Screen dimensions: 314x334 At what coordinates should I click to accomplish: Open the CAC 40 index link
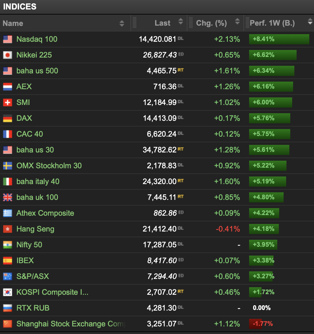pyautogui.click(x=30, y=134)
